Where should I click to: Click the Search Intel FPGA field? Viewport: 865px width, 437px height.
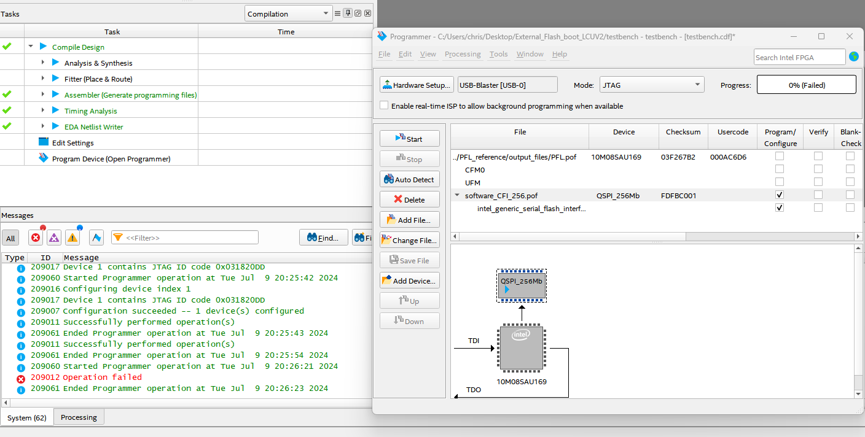800,57
